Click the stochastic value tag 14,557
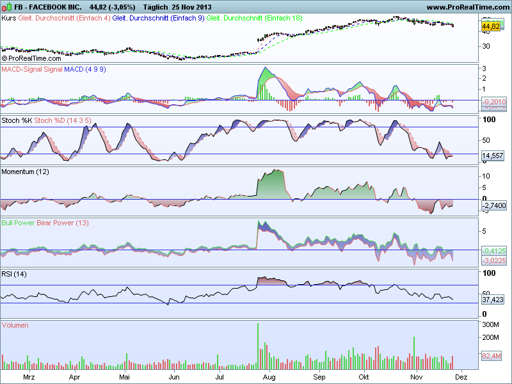Viewport: 512px width, 384px height. click(493, 156)
